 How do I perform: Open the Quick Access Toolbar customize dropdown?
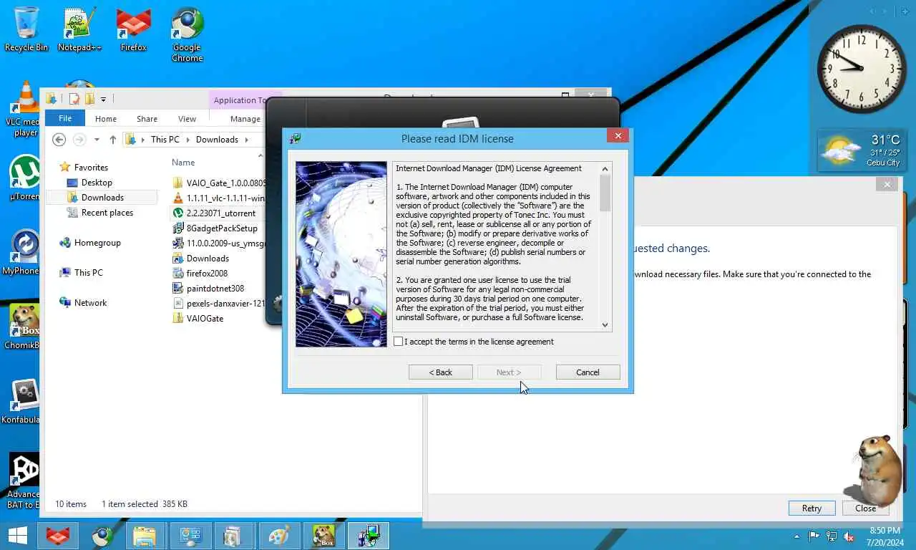[x=103, y=99]
